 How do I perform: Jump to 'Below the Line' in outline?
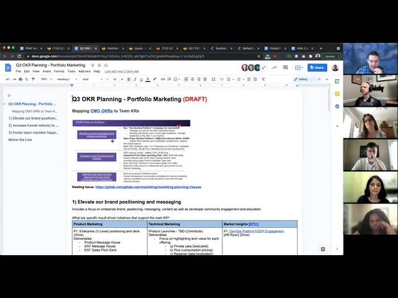[20, 140]
